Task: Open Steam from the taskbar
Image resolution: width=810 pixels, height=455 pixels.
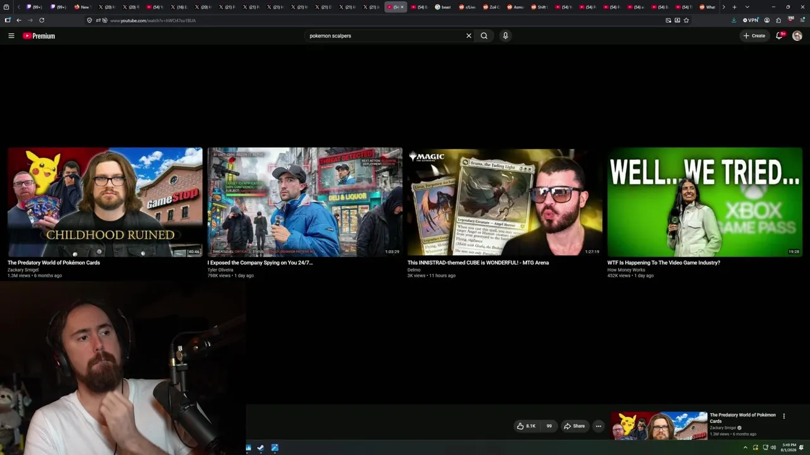Action: click(x=261, y=448)
